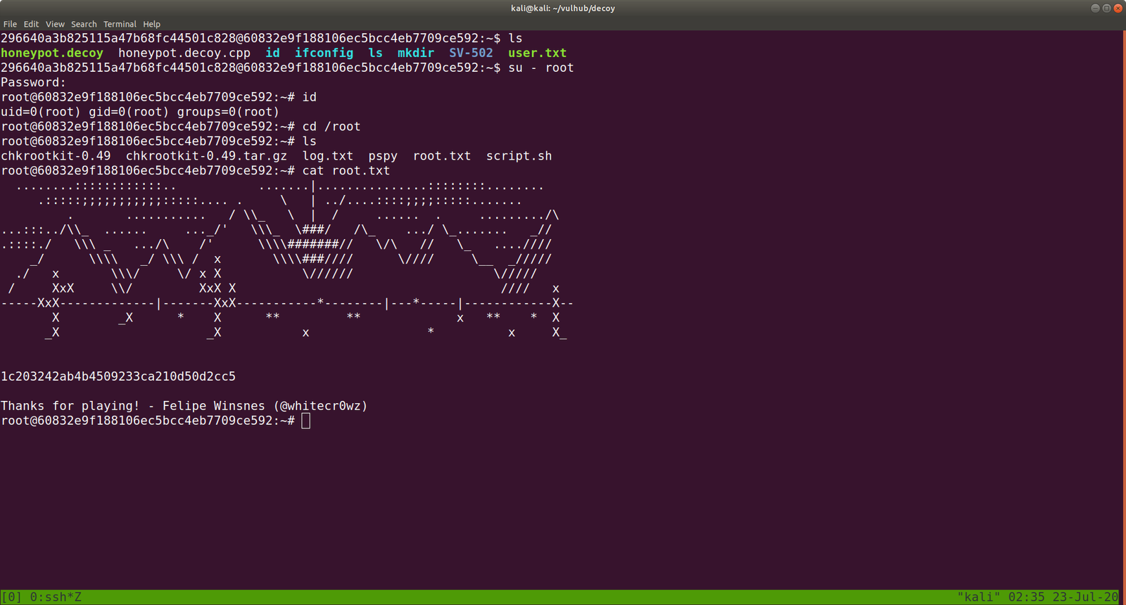Image resolution: width=1126 pixels, height=605 pixels.
Task: Maximize the terminal window
Action: click(1106, 8)
